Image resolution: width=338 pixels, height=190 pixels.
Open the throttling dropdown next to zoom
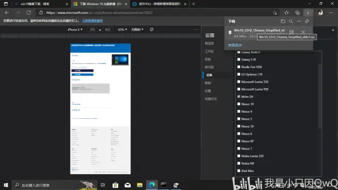point(137,30)
